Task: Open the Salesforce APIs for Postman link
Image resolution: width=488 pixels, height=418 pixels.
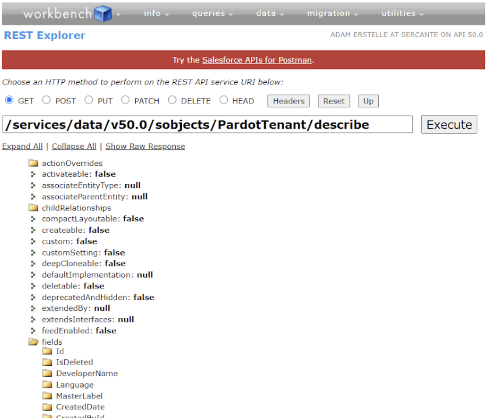Action: 256,60
